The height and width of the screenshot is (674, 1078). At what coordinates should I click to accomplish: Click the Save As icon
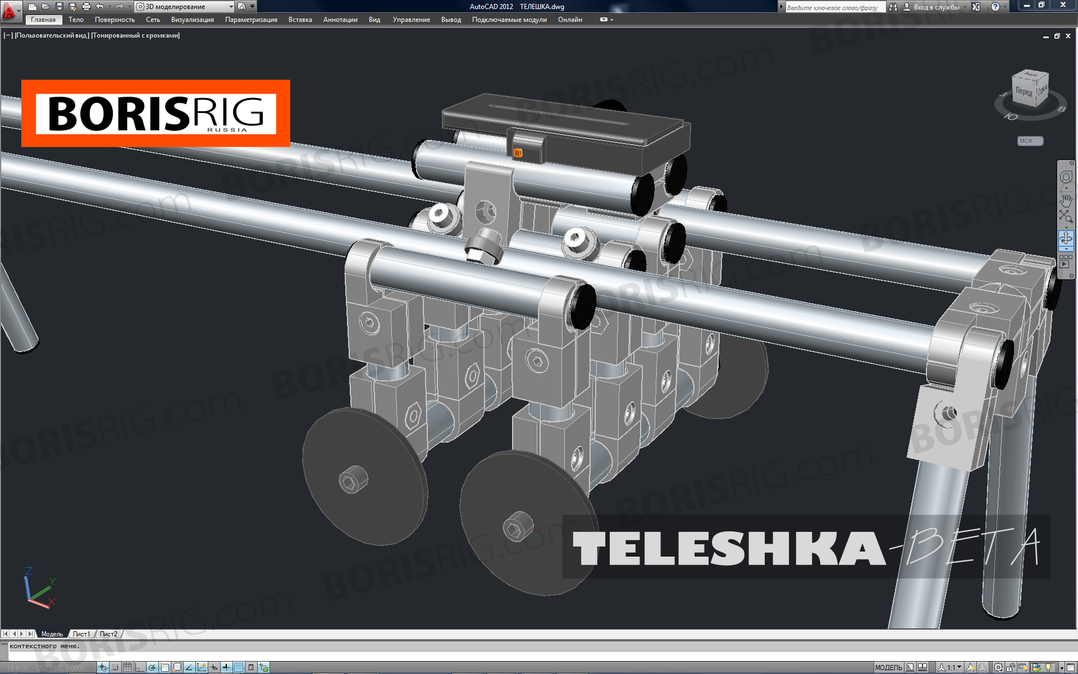(72, 7)
